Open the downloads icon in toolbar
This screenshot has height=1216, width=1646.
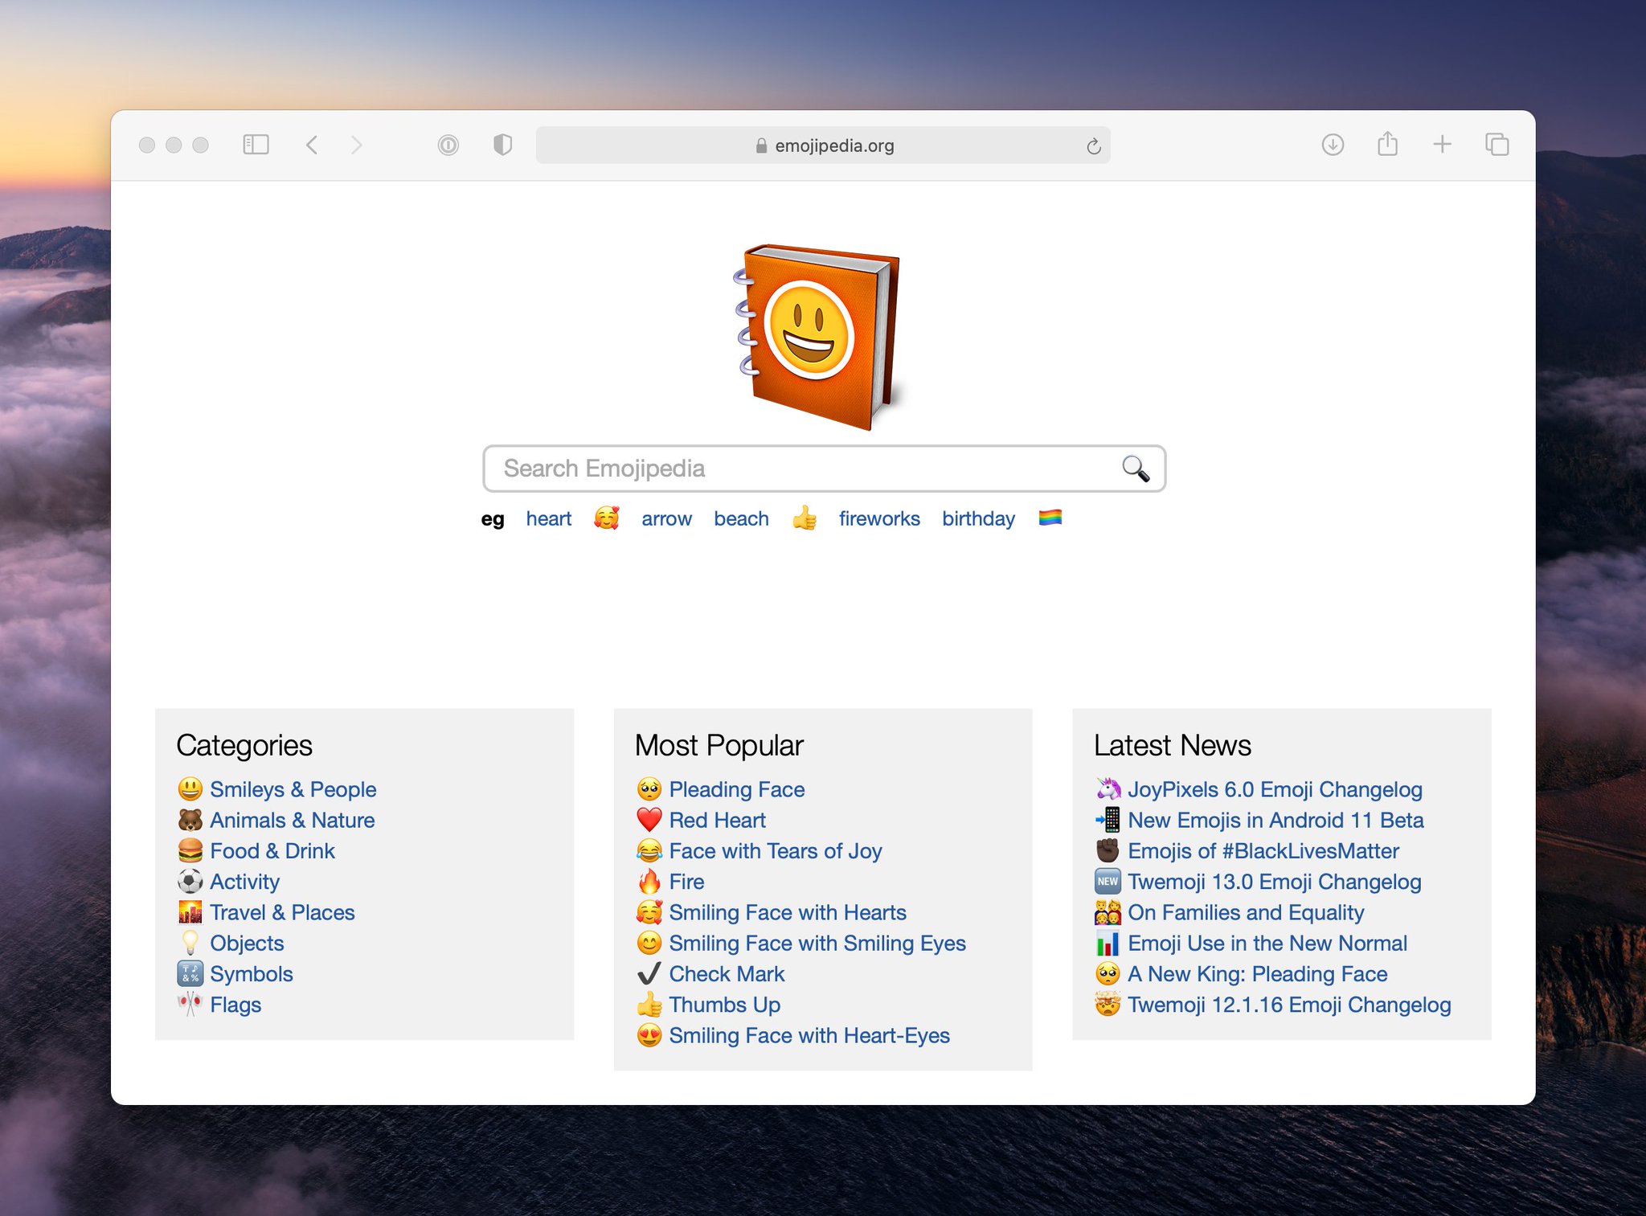(x=1333, y=145)
